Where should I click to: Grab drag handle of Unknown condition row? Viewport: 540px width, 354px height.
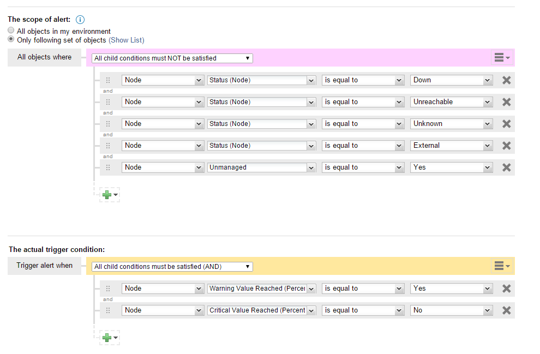coord(108,124)
